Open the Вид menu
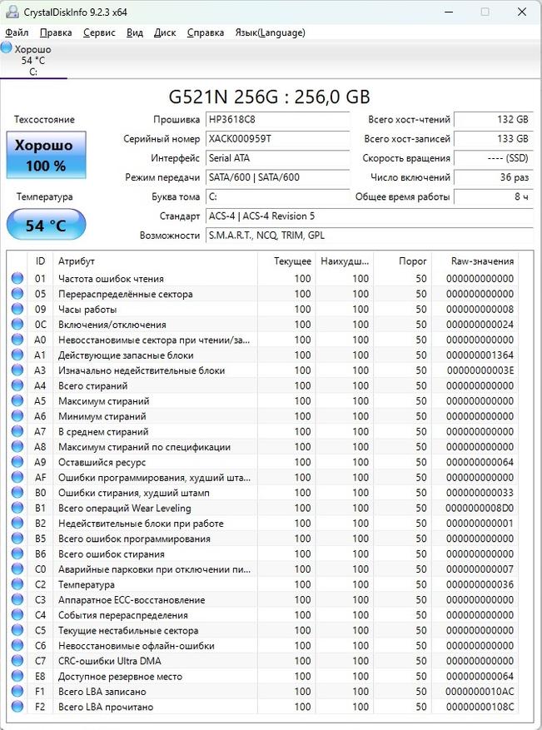This screenshot has width=542, height=730. click(x=135, y=32)
